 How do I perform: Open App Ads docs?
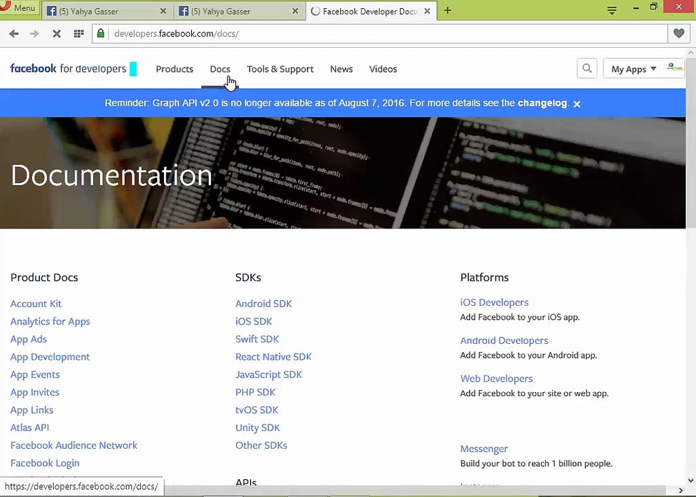pyautogui.click(x=28, y=340)
